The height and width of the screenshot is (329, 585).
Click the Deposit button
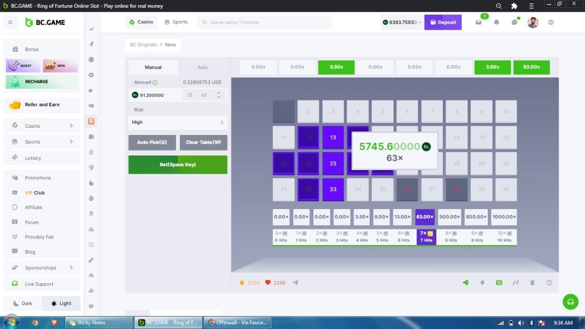[x=443, y=22]
